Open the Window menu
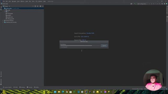This screenshot has height=94, width=168. coord(40,1)
